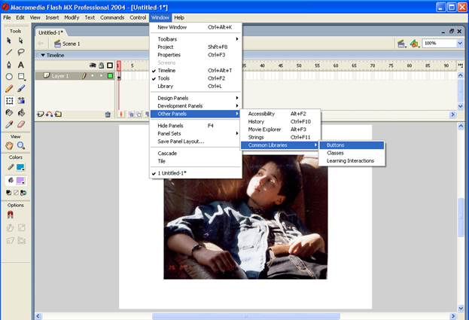Select the Hand tool
This screenshot has width=469, height=320.
click(9, 145)
